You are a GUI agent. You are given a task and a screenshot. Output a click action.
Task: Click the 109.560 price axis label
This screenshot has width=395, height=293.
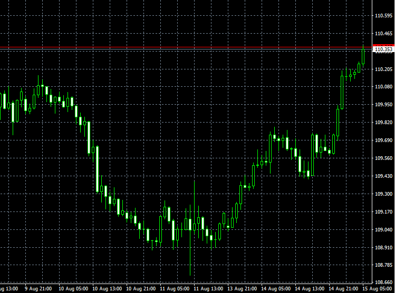point(384,158)
